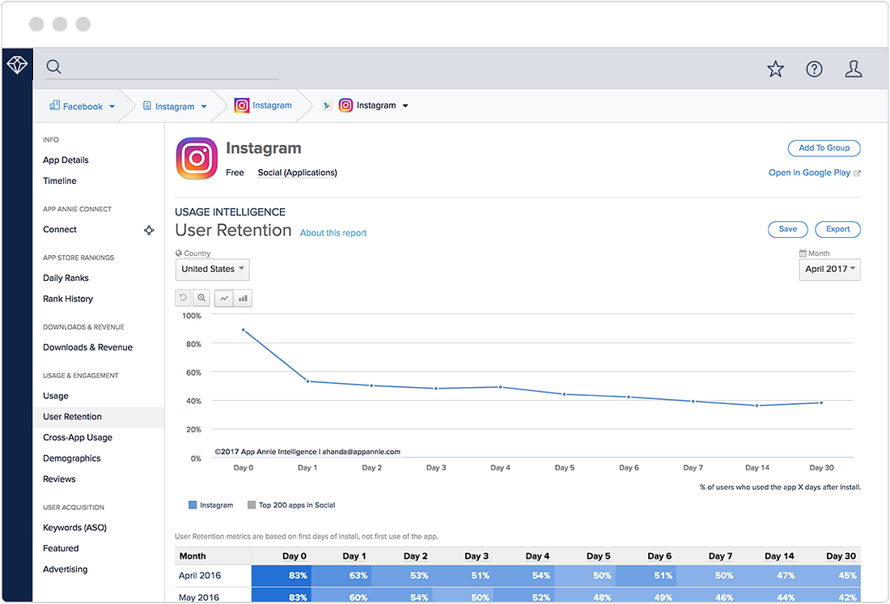Expand the United States country dropdown
The image size is (890, 604).
(212, 270)
